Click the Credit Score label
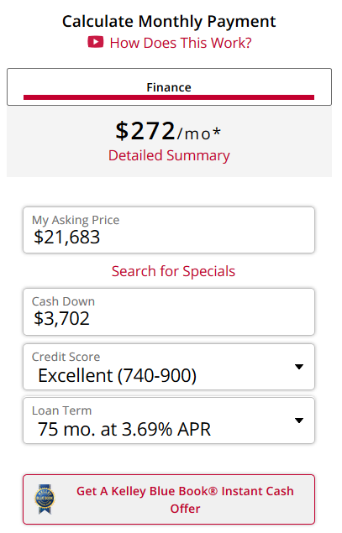342x533 pixels. 66,357
